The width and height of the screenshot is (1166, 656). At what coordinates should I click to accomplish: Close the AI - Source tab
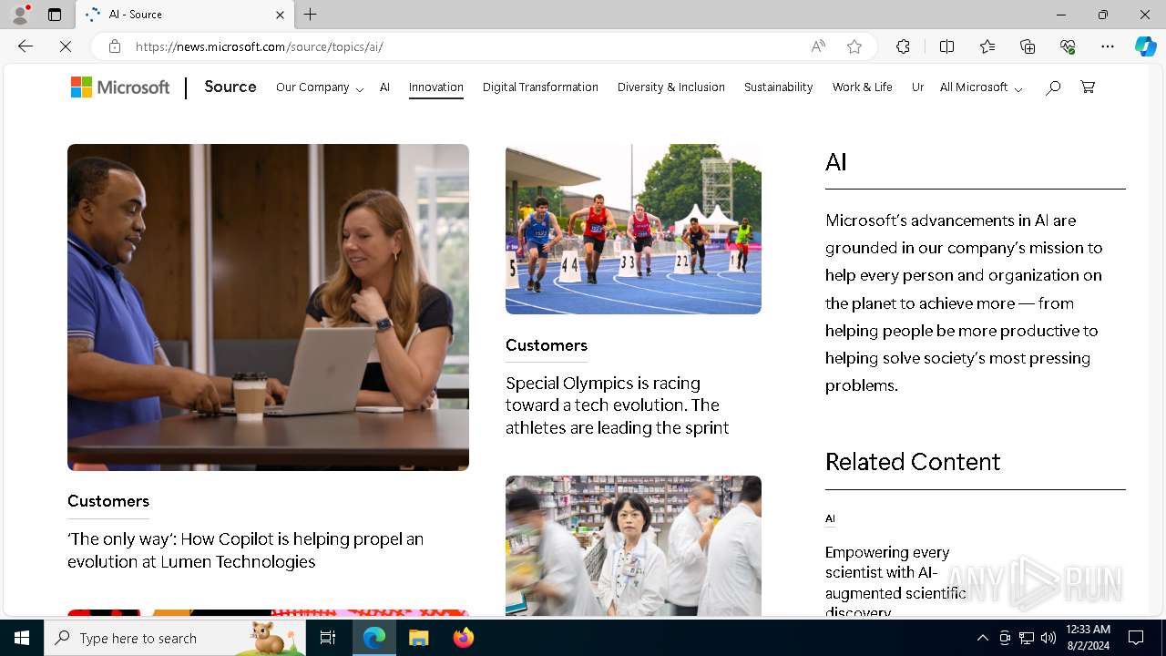click(280, 15)
